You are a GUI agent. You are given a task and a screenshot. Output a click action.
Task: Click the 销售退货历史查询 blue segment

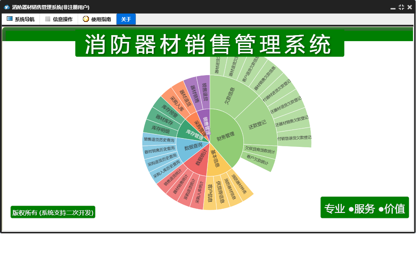pos(159,139)
